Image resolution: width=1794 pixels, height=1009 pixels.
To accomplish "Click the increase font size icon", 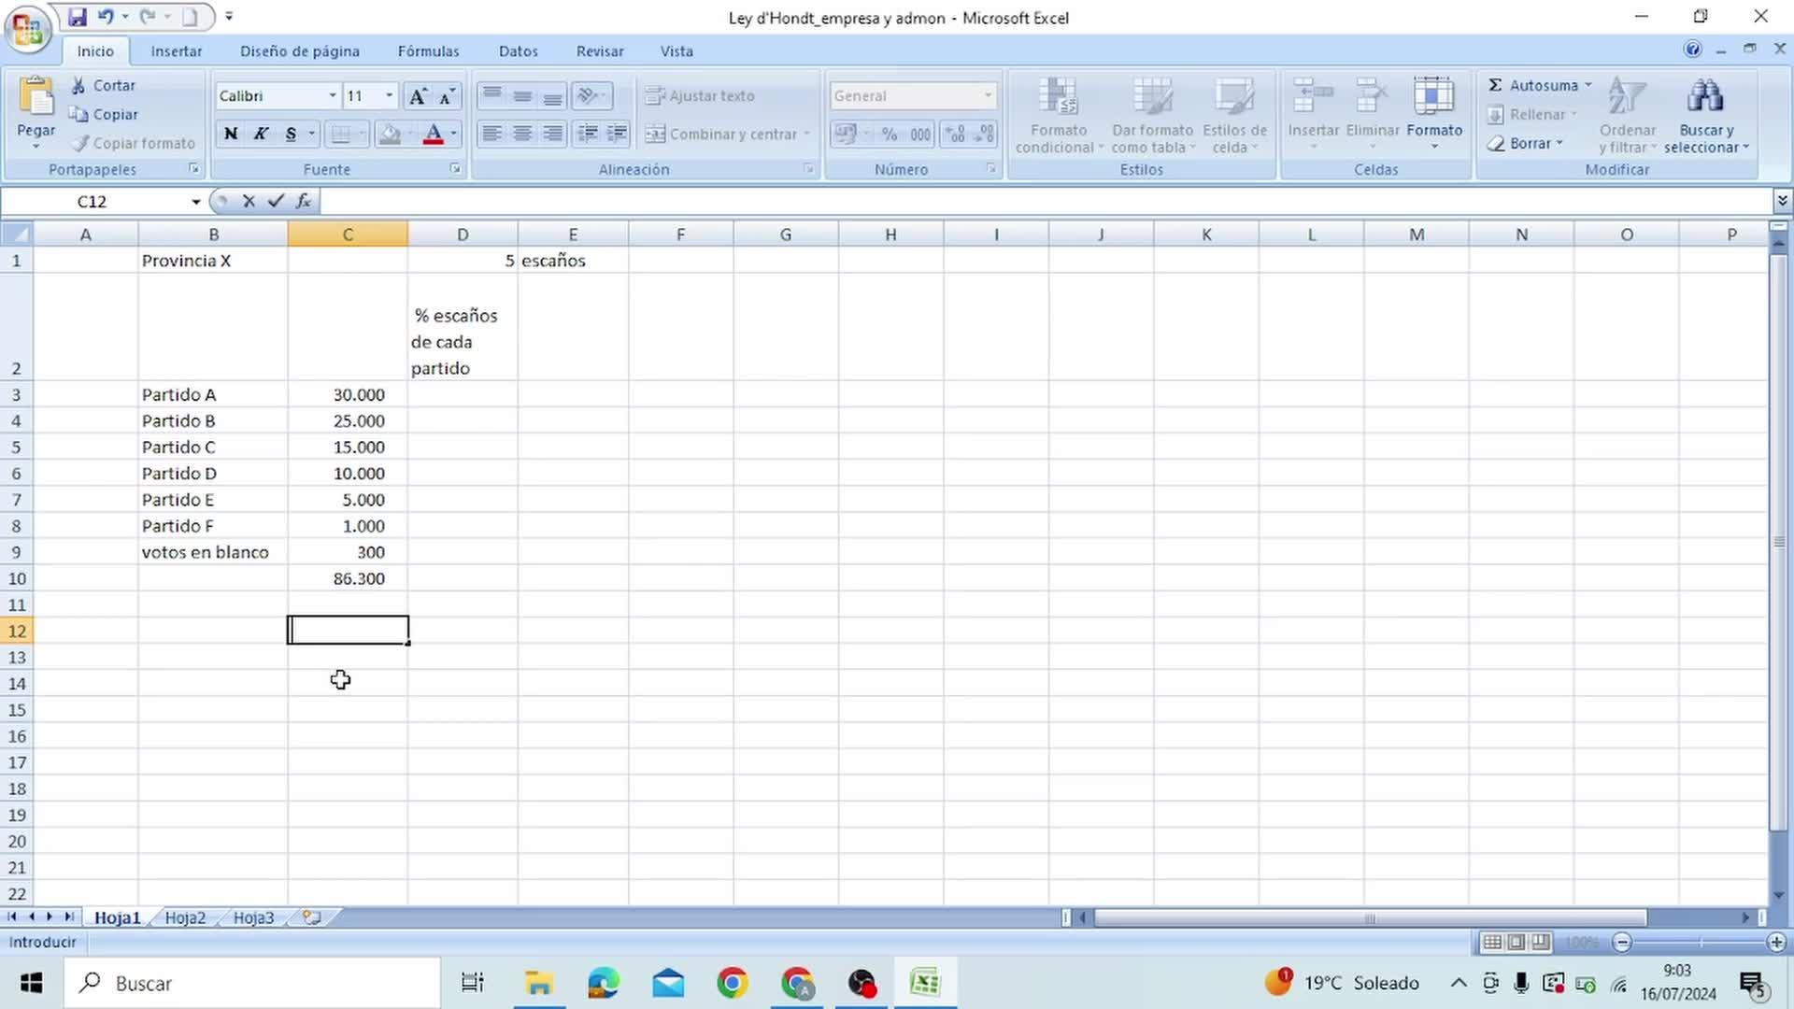I will click(418, 96).
